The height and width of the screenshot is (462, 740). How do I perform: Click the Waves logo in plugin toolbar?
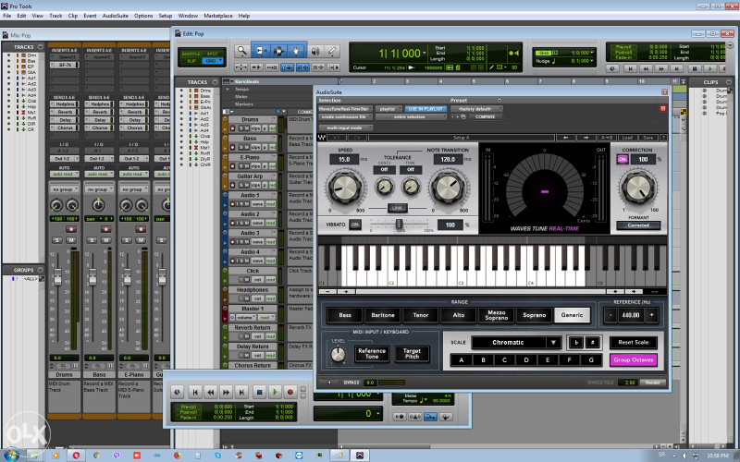(322, 138)
